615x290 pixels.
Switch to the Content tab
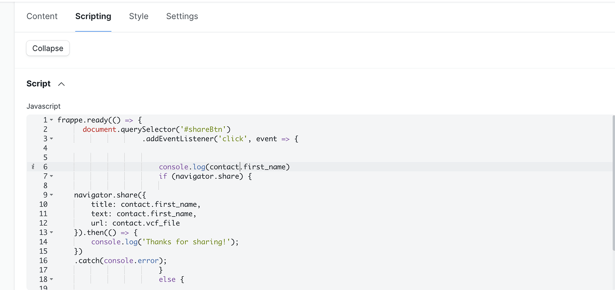(42, 16)
